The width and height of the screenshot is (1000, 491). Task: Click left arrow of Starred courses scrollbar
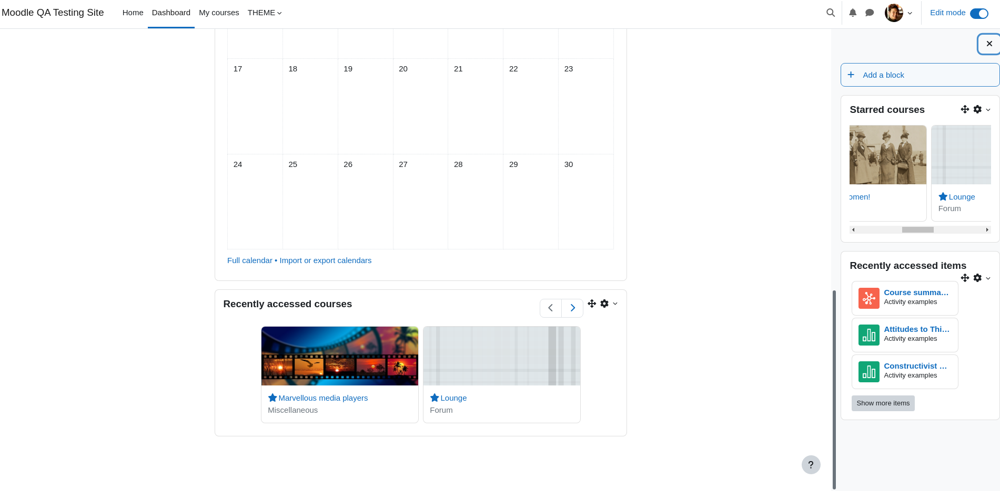(x=853, y=229)
